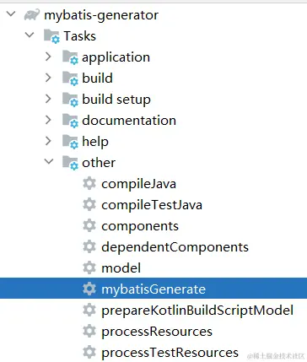
Task: Click the gear icon next to processTestResources
Action: pos(89,352)
